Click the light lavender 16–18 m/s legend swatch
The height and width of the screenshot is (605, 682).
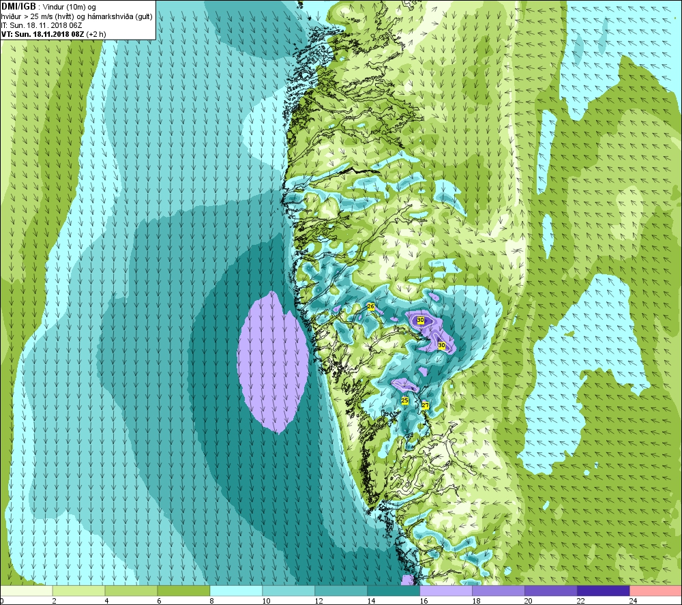[446, 591]
